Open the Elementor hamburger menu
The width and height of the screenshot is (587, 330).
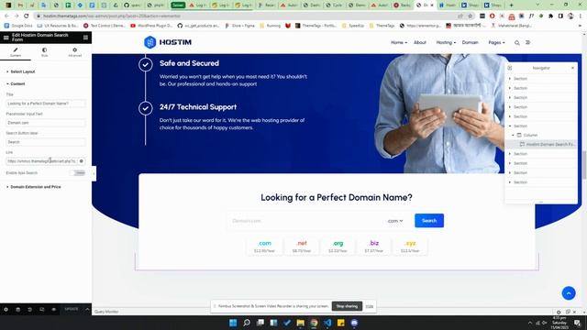(x=6, y=38)
